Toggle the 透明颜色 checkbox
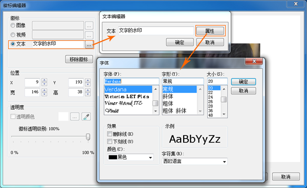This screenshot has width=307, height=188. 13,116
